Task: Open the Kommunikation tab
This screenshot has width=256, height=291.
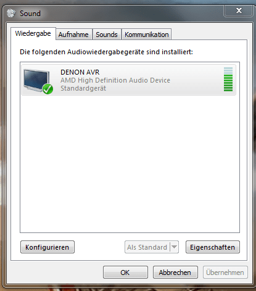Action: (147, 35)
